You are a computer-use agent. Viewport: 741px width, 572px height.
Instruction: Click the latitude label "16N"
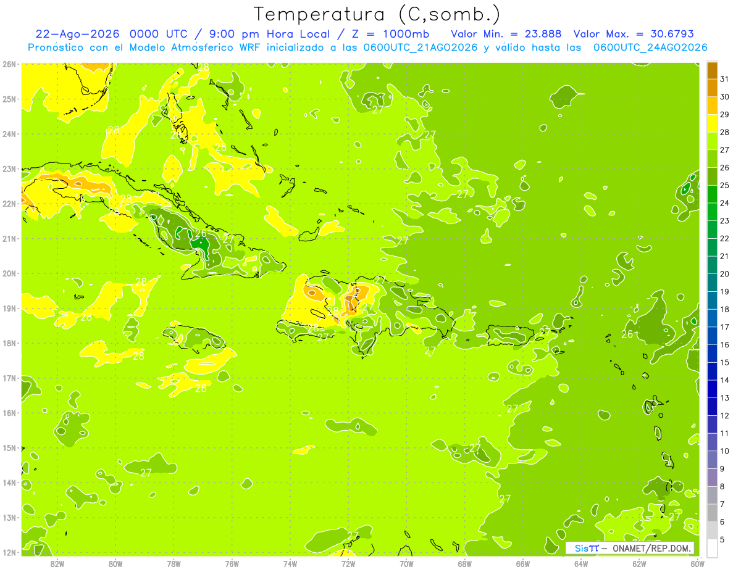[x=9, y=413]
